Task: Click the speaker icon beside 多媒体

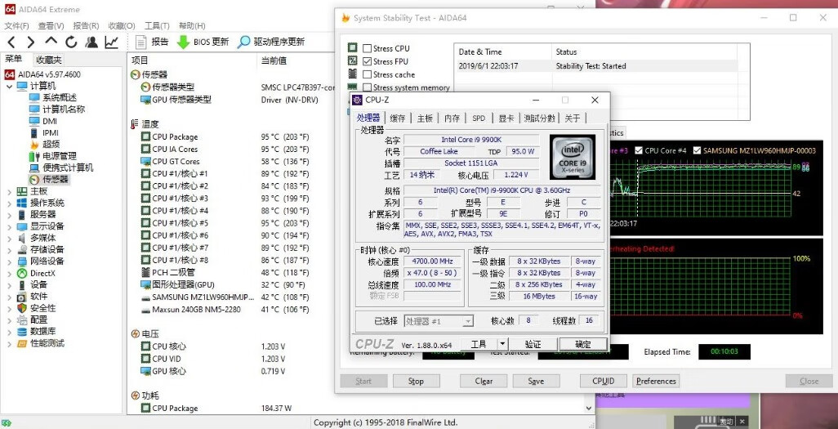Action: pos(22,238)
